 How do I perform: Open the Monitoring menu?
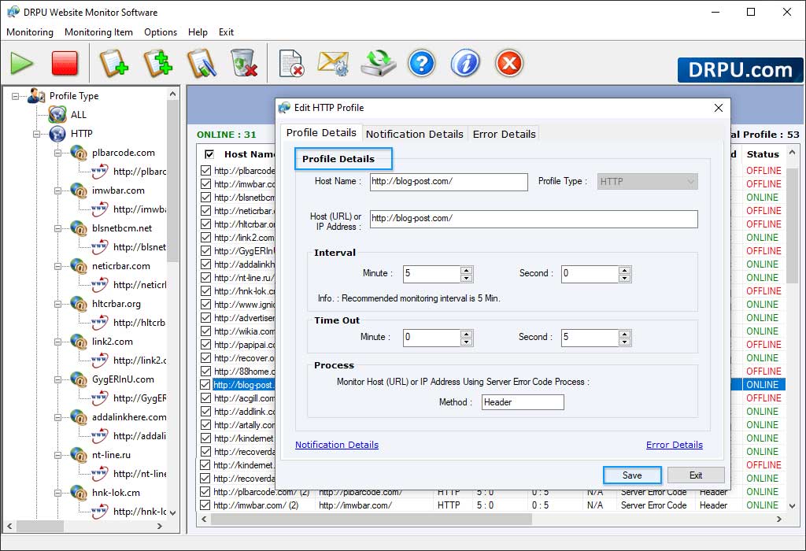click(30, 31)
